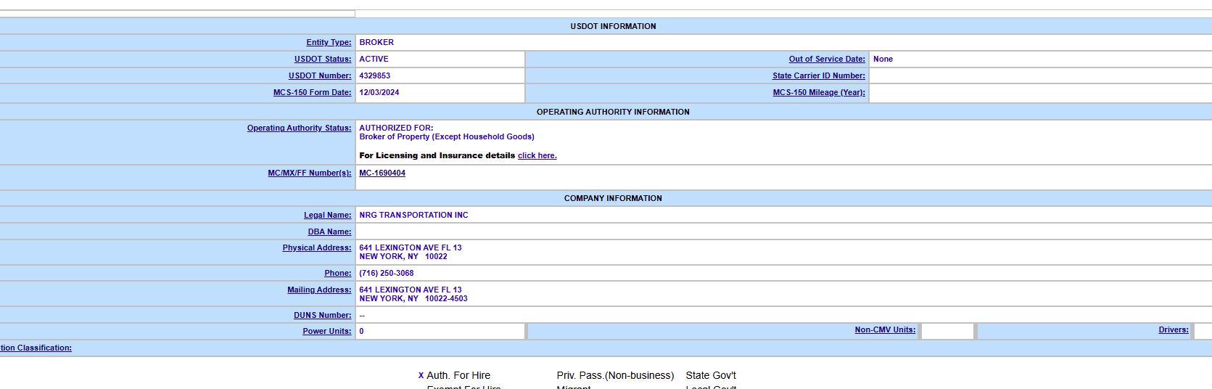Select the ACTIVE status value
The image size is (1212, 389).
click(374, 60)
